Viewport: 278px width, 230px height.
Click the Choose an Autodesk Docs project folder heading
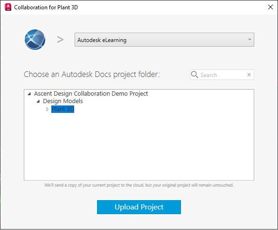[x=92, y=74]
